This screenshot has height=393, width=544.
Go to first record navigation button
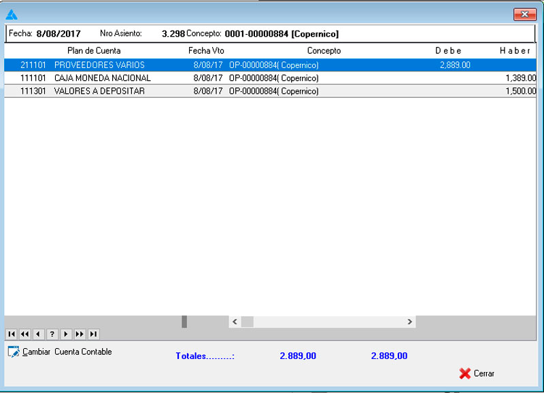tap(11, 334)
